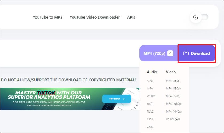Select MP3 audio format
The height and width of the screenshot is (133, 224).
coord(150,81)
